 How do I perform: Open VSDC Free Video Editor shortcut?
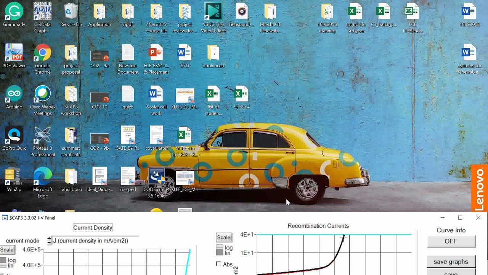click(213, 17)
